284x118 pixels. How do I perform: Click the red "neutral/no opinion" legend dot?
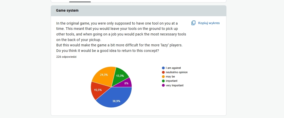tap(163, 72)
